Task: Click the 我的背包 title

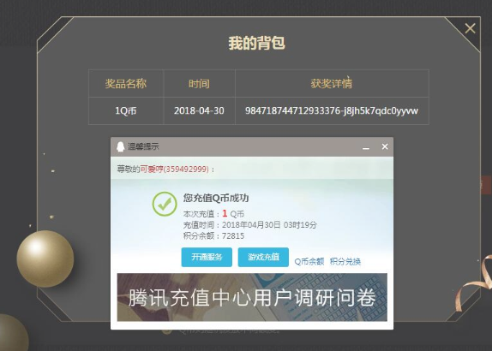Action: (x=256, y=44)
